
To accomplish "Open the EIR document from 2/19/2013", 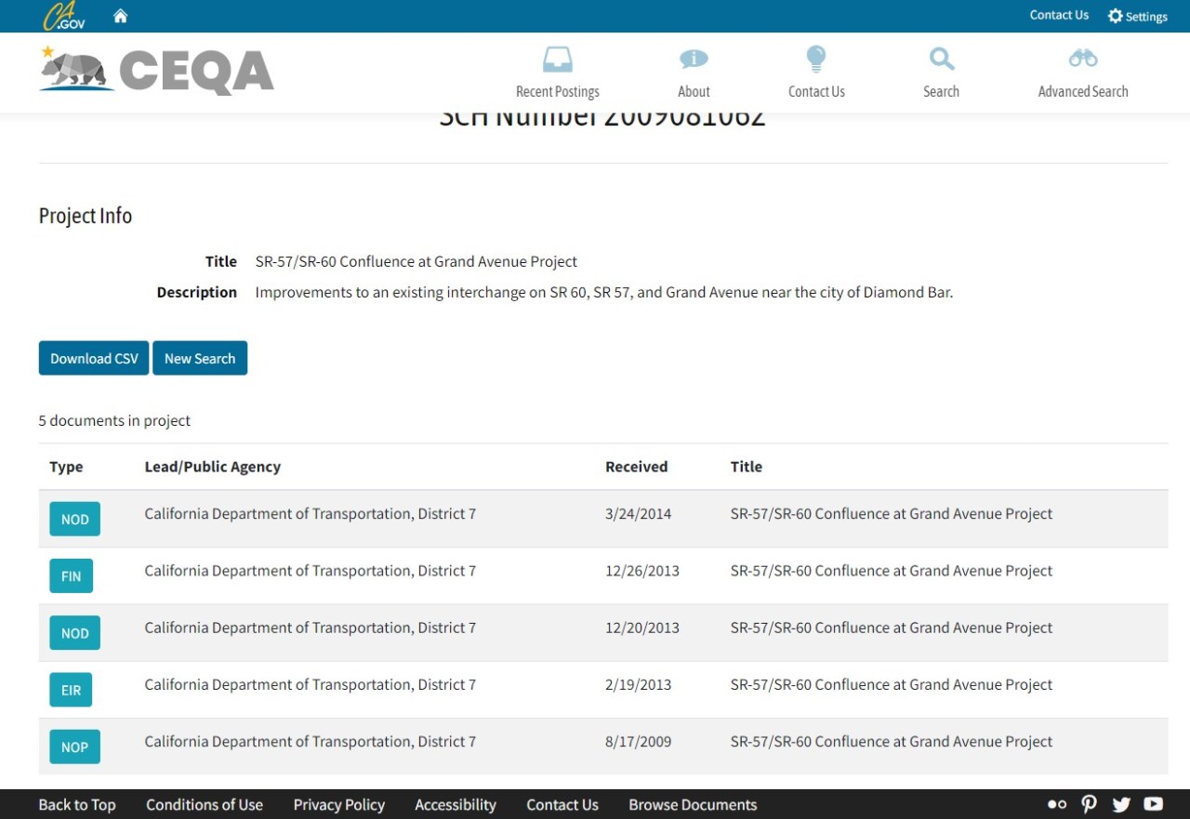I will (71, 690).
